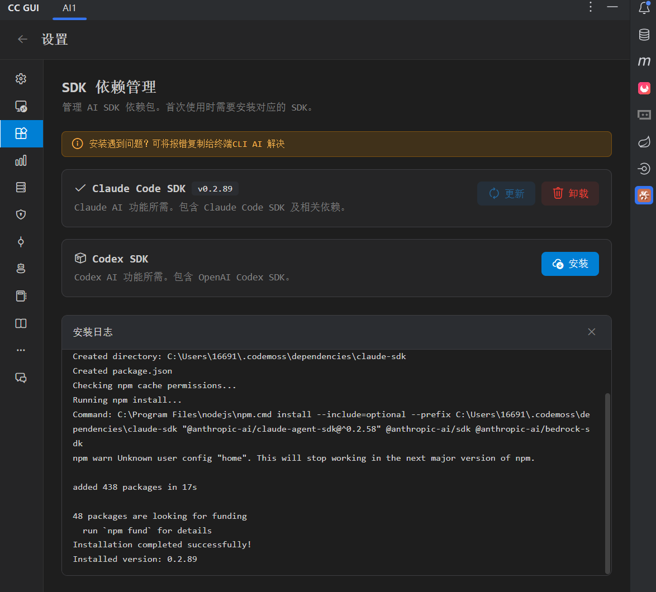Click the installed checkmark beside Claude Code SDK
Screen dimensions: 656x592
click(x=80, y=188)
